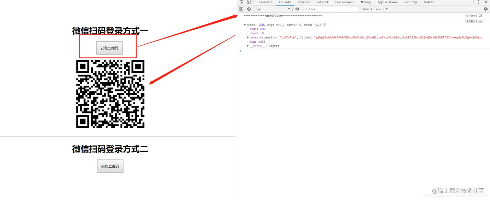Switch to the Security tab
Image resolution: width=490 pixels, height=200 pixels.
[x=410, y=2]
